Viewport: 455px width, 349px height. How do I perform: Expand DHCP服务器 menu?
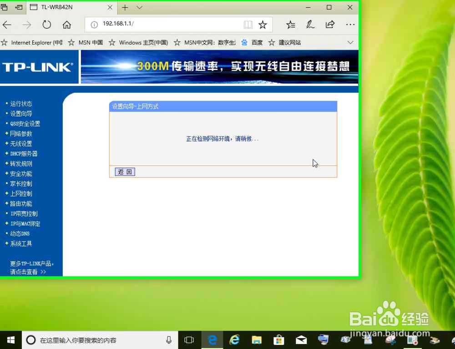[24, 153]
